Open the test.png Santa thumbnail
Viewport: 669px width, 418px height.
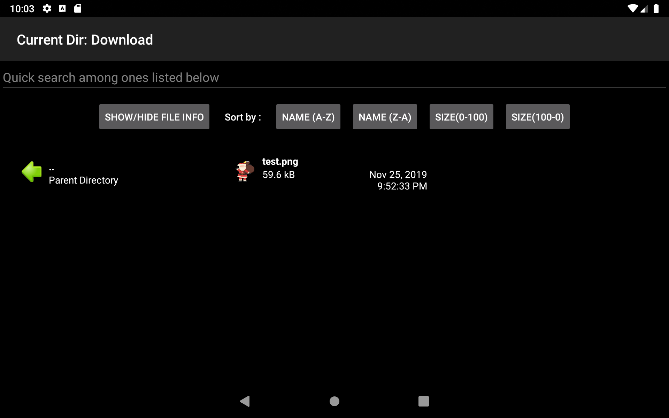click(x=245, y=171)
